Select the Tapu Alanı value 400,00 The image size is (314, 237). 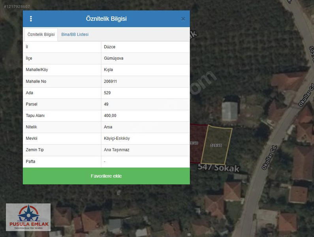110,116
